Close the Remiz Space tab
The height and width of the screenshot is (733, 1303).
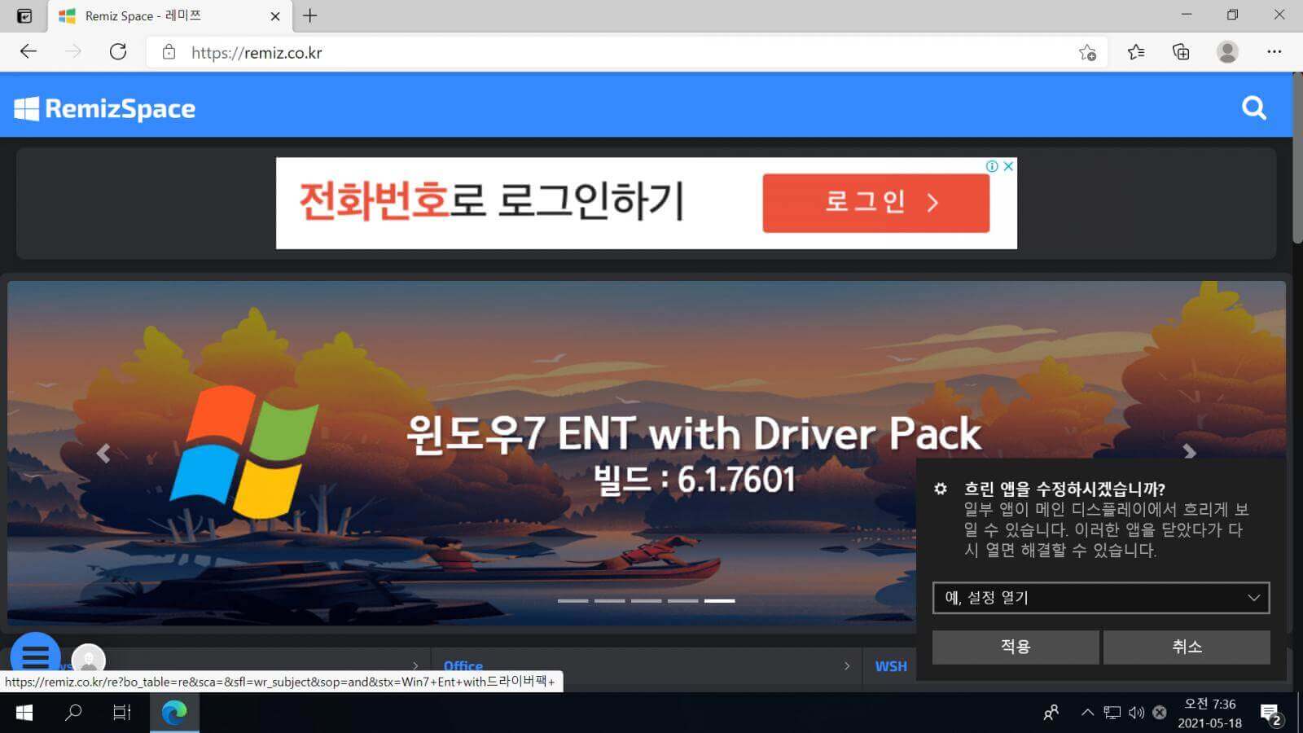(275, 16)
